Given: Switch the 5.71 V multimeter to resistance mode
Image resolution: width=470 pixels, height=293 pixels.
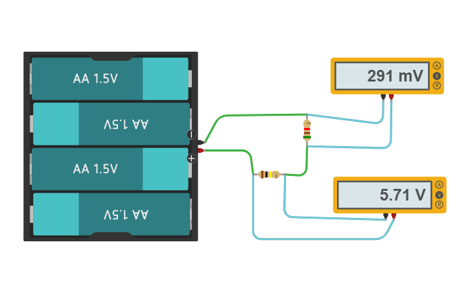Looking at the screenshot, I should (440, 204).
